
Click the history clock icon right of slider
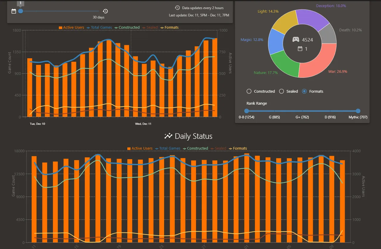[x=105, y=11]
